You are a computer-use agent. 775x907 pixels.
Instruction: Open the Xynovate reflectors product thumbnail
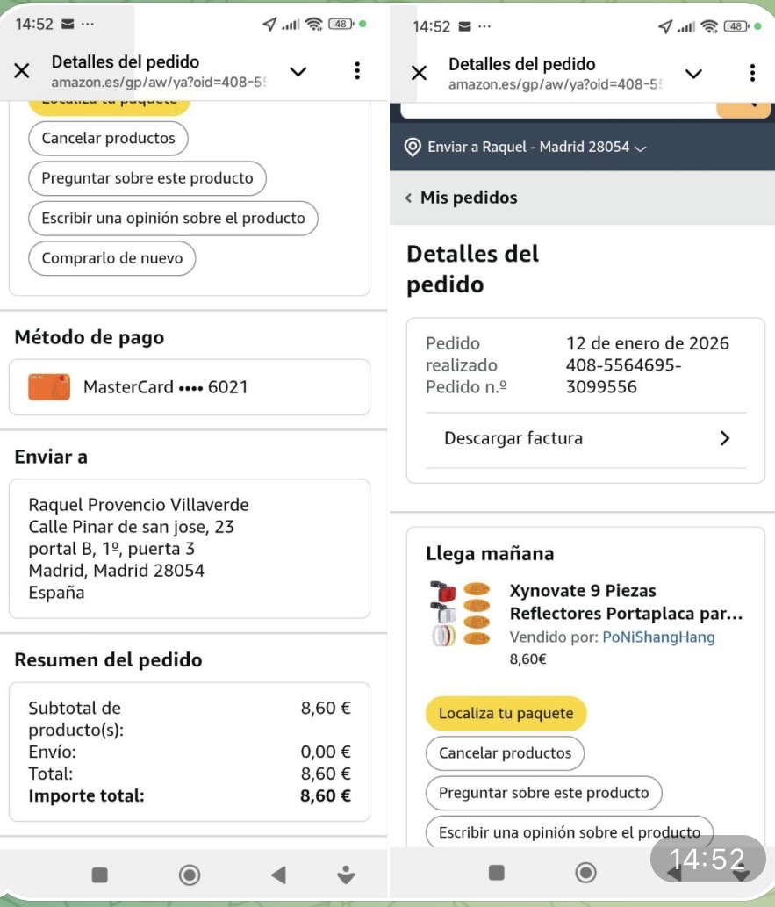[460, 614]
